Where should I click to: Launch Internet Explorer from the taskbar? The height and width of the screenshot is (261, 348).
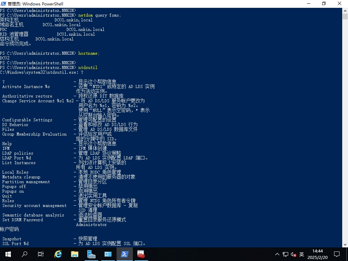pos(58,254)
